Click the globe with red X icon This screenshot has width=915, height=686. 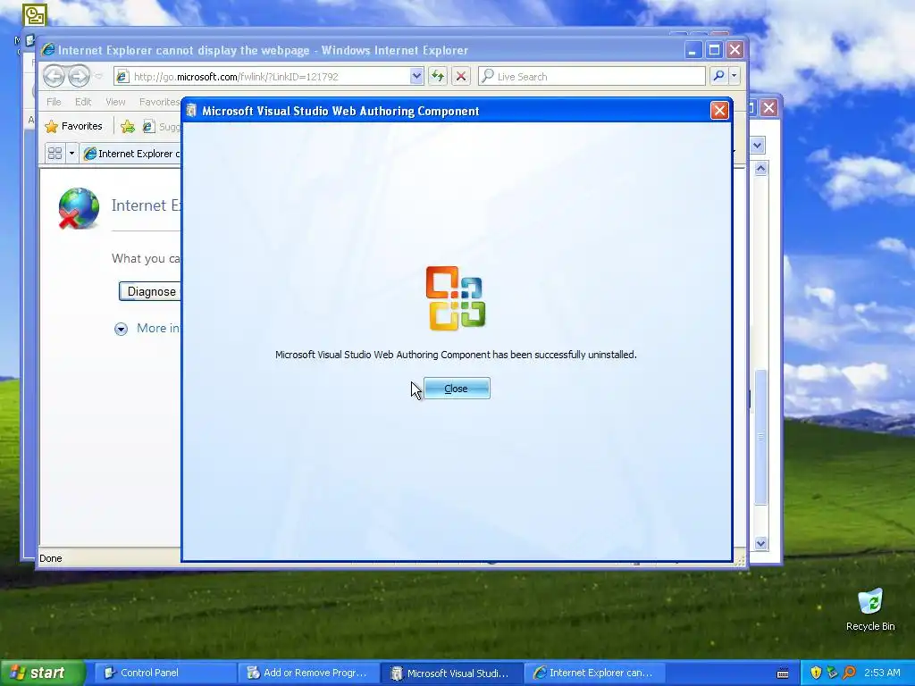point(79,208)
